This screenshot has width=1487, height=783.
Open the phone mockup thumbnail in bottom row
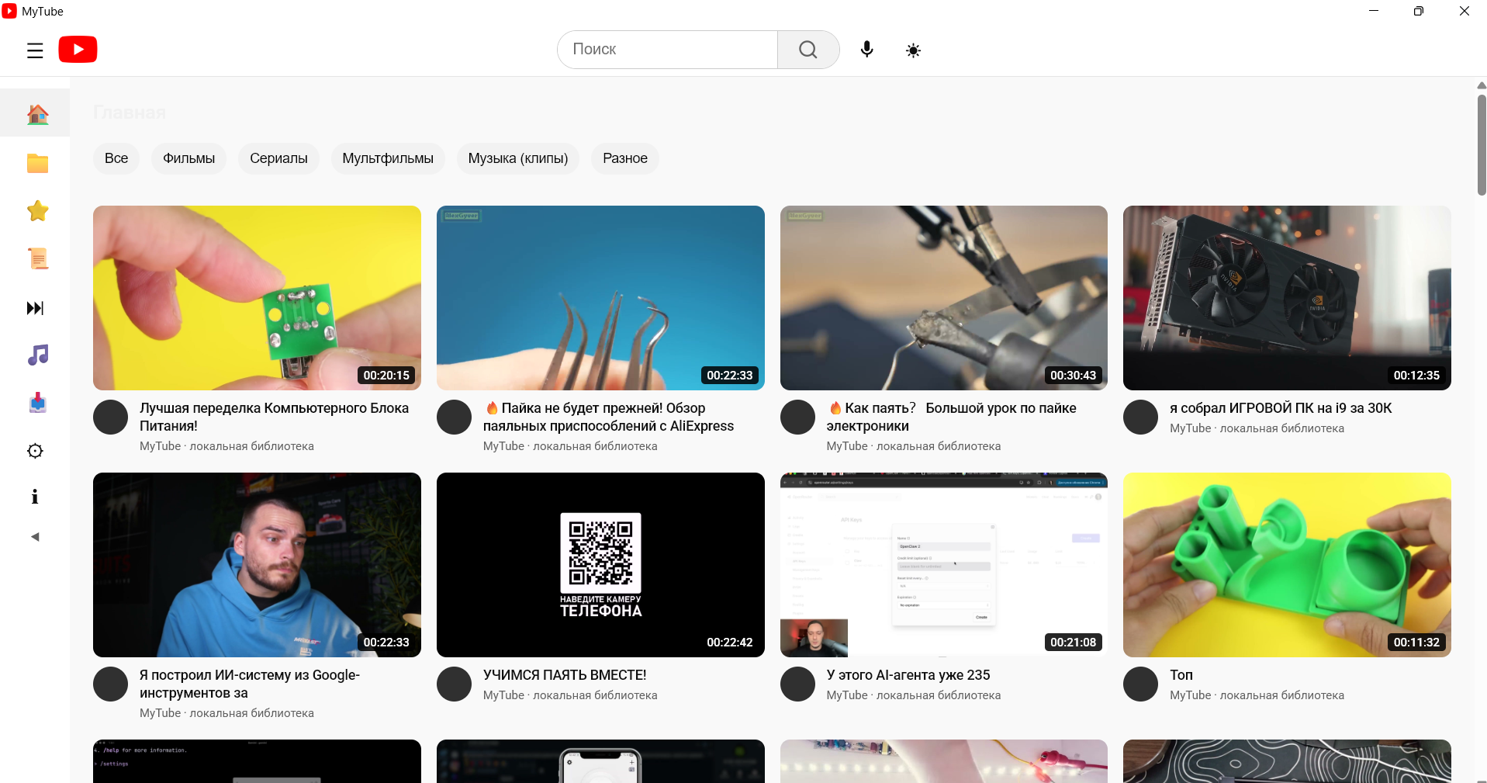600,761
